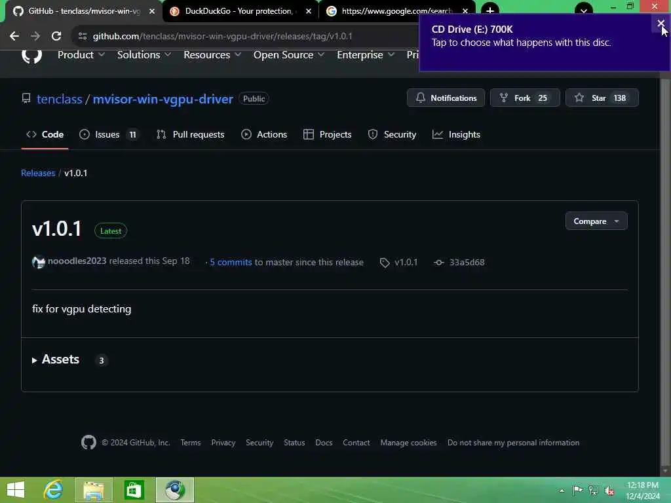Image resolution: width=671 pixels, height=503 pixels.
Task: Close the GitHub tenclass tab
Action: coord(152,11)
